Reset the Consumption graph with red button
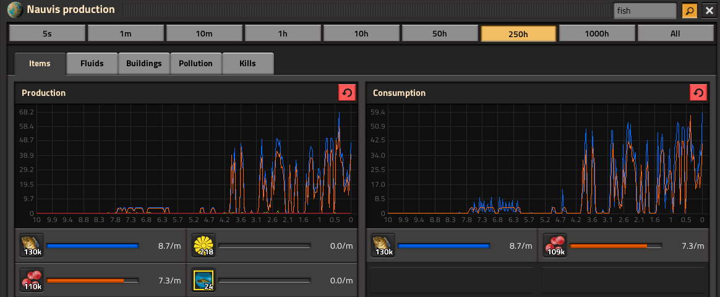 698,93
